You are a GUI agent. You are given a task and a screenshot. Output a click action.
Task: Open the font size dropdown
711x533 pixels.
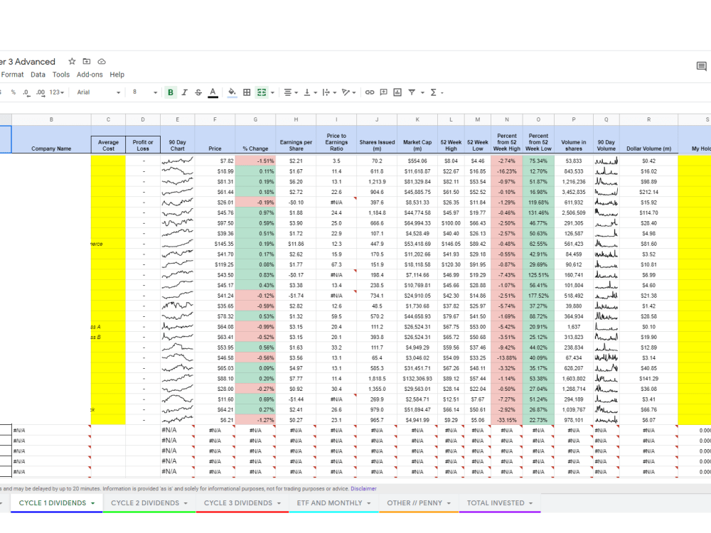click(x=145, y=92)
